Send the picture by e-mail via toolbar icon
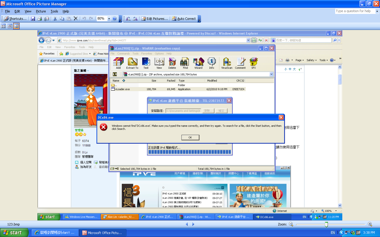Screen dimensions: 380x237 [47, 19]
